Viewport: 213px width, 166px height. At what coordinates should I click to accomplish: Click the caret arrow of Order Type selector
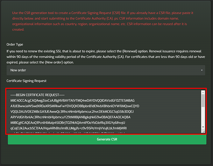coord(202,70)
